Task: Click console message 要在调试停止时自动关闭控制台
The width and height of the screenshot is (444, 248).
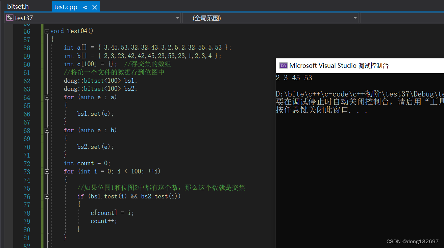Action: pos(360,102)
